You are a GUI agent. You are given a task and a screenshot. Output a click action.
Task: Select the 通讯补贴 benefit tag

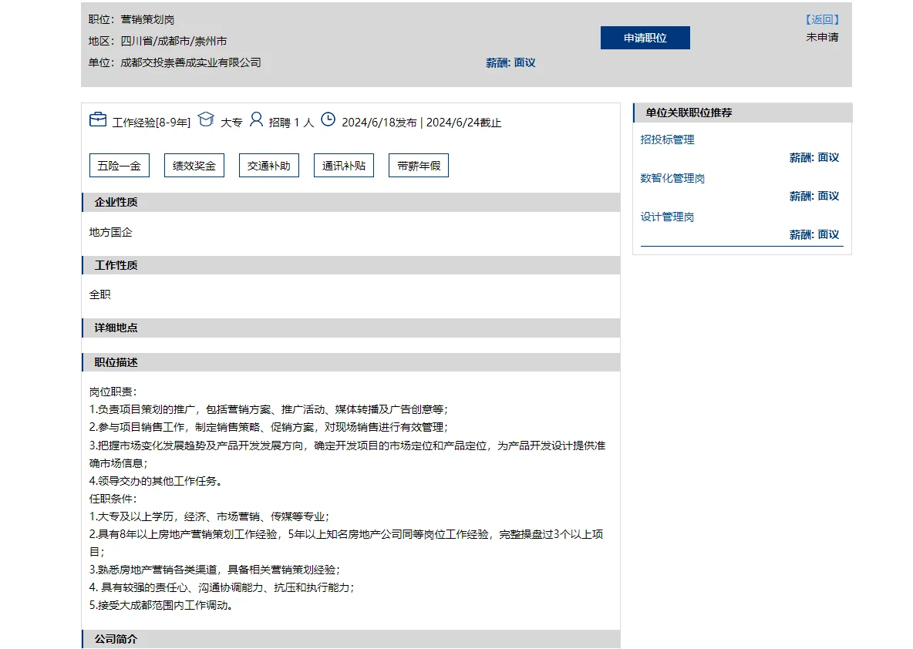click(343, 165)
